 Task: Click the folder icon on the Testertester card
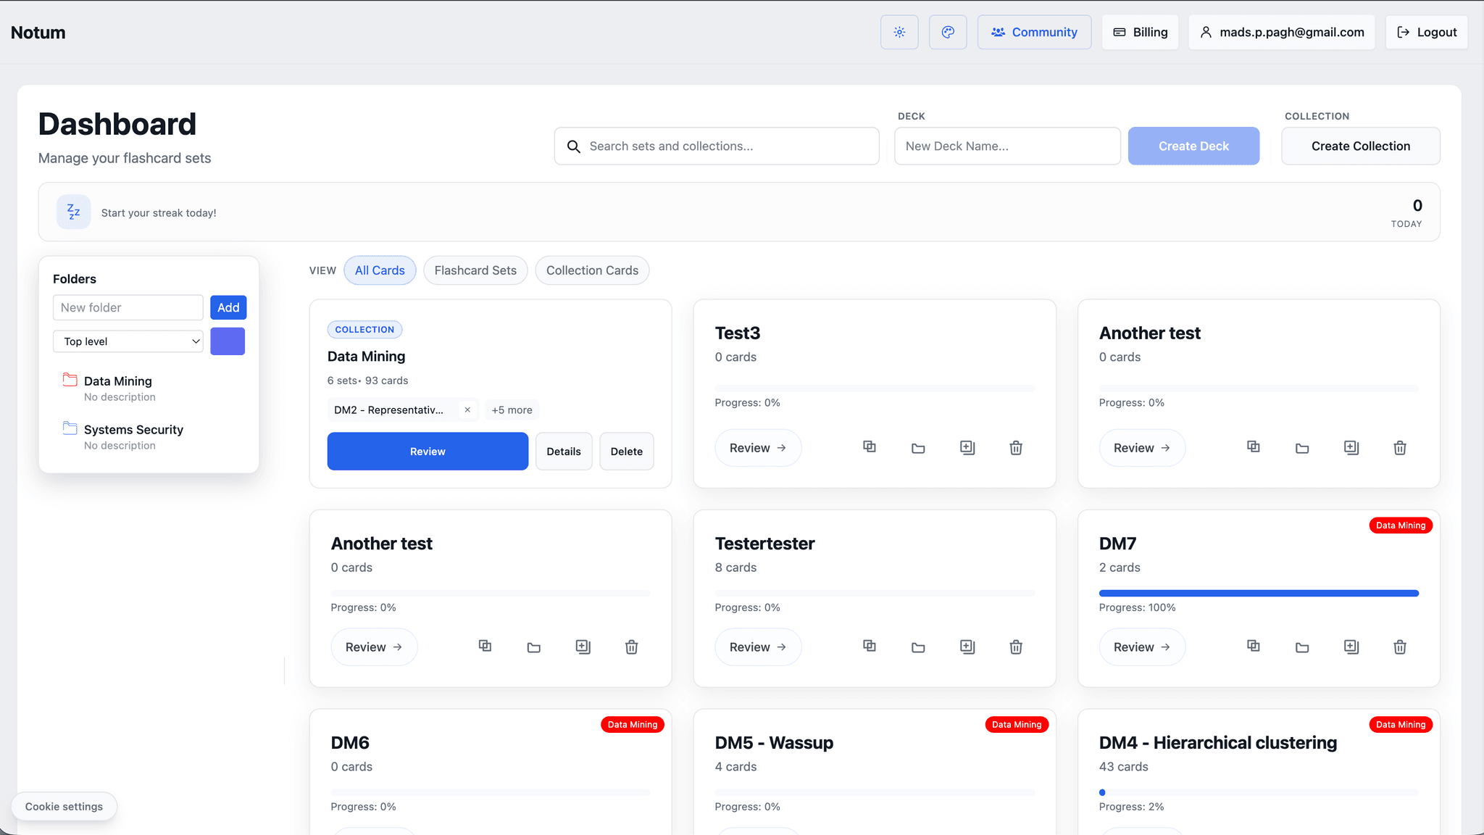coord(918,647)
